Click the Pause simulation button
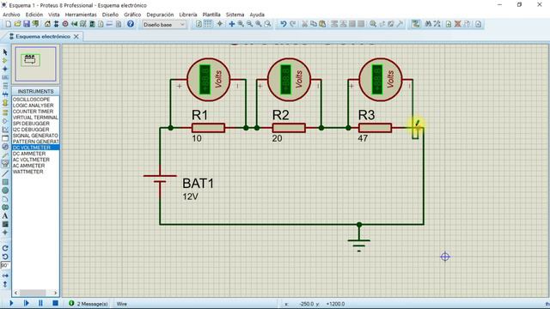The image size is (550, 309). (x=40, y=303)
